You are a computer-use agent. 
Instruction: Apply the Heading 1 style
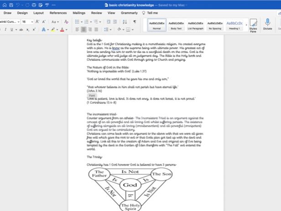(234, 25)
